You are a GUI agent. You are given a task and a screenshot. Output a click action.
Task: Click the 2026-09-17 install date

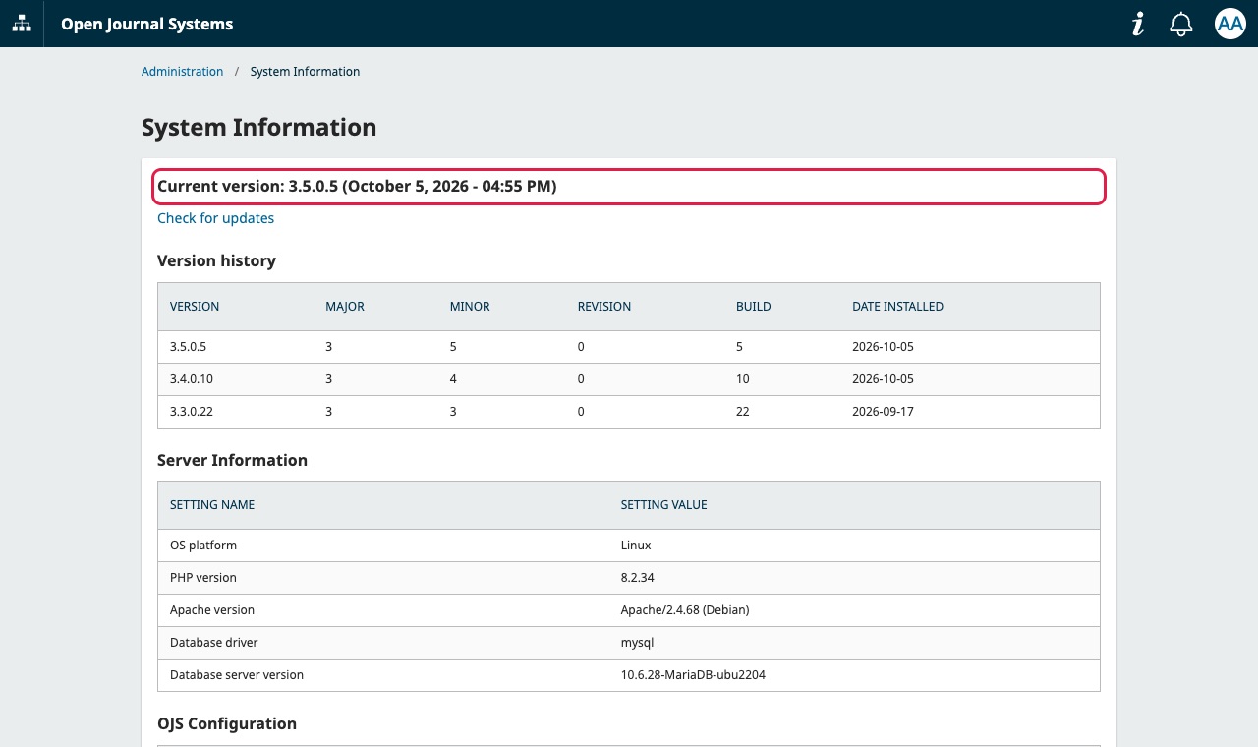[x=883, y=412]
